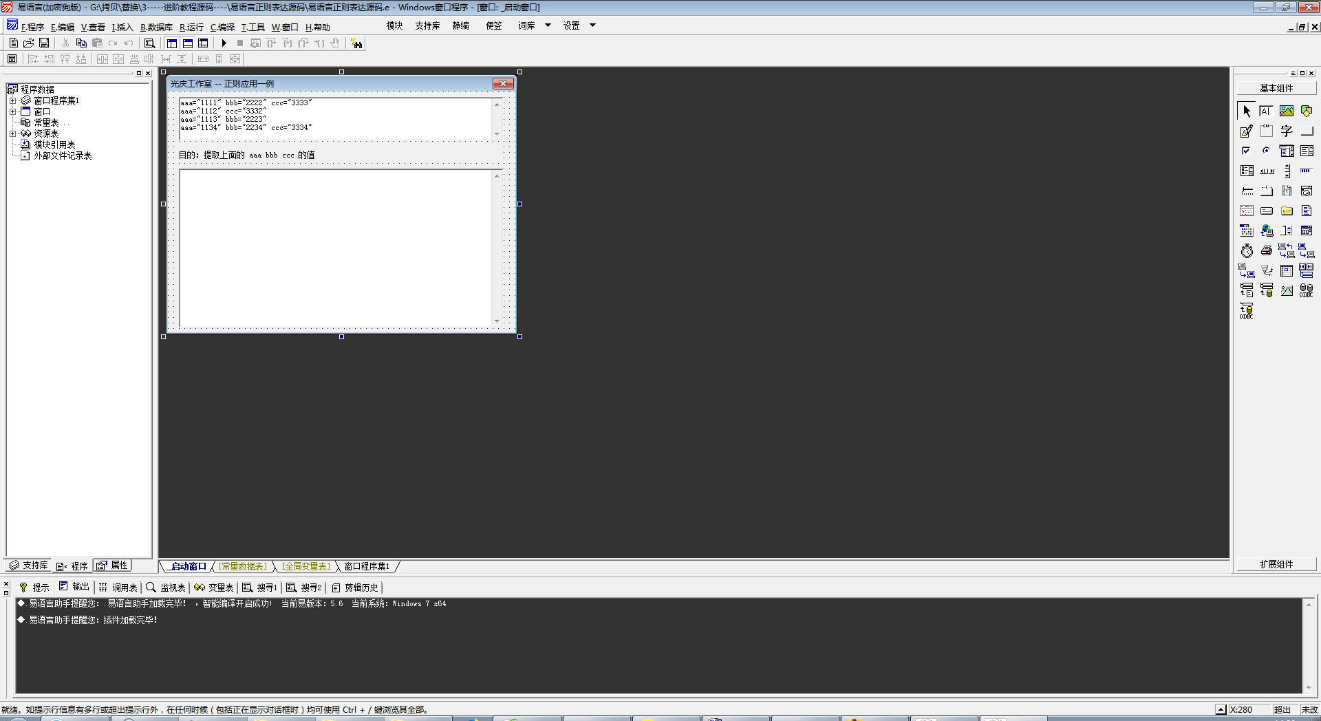Screen dimensions: 1321x721
Task: Switch to the [全局变量表] tab
Action: click(307, 566)
